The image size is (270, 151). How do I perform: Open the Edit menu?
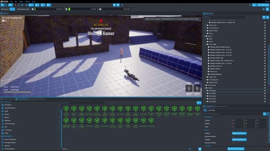[x=16, y=2]
